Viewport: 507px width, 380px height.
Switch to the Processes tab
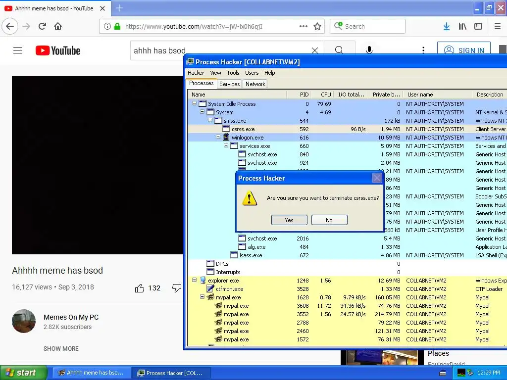(x=202, y=83)
